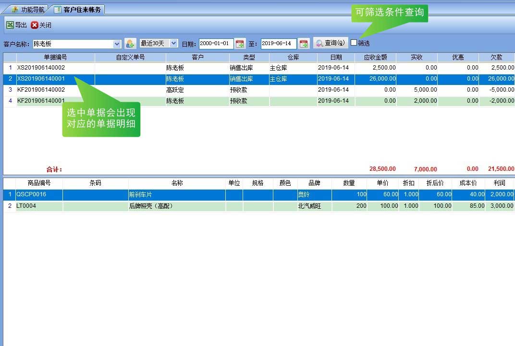
Task: Click the 实收 column header
Action: [x=417, y=57]
